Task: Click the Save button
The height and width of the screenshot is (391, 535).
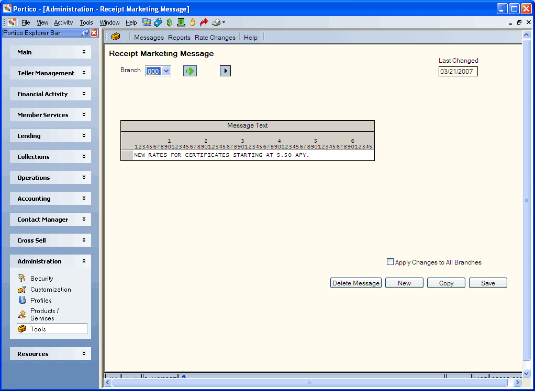Action: [488, 283]
